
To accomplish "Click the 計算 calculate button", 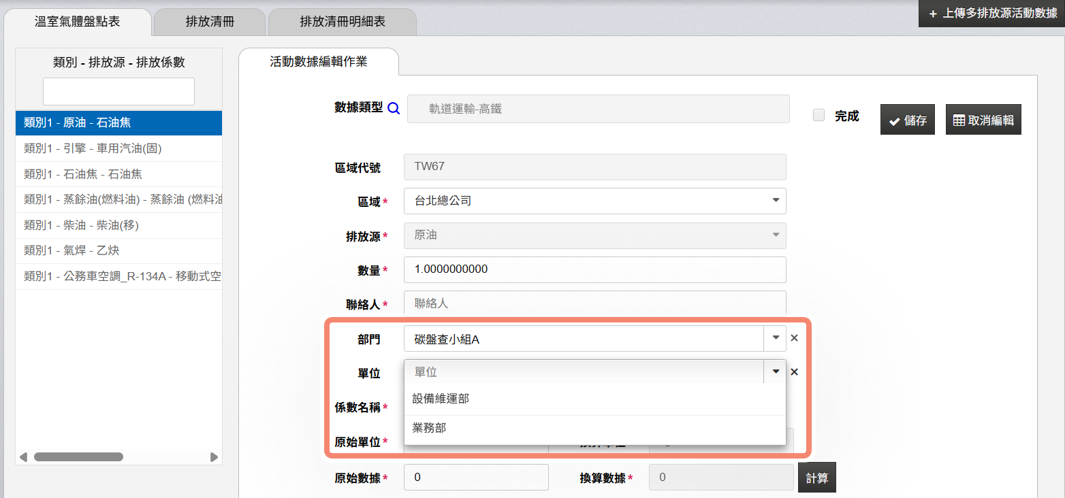I will click(816, 478).
